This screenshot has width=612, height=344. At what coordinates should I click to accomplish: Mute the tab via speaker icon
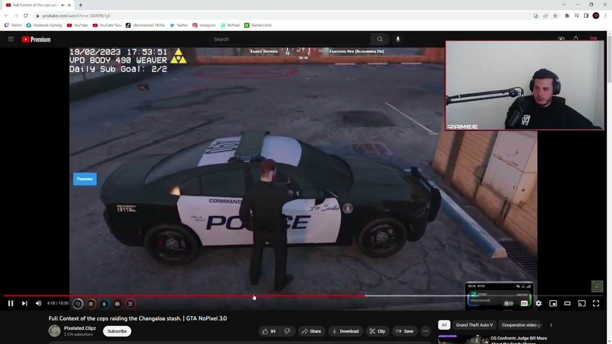pos(63,5)
